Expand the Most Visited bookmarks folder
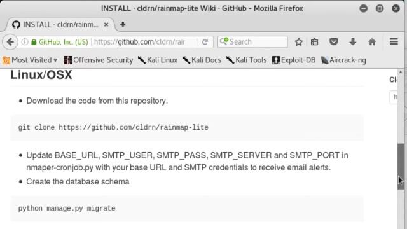The height and width of the screenshot is (229, 407). 30,60
